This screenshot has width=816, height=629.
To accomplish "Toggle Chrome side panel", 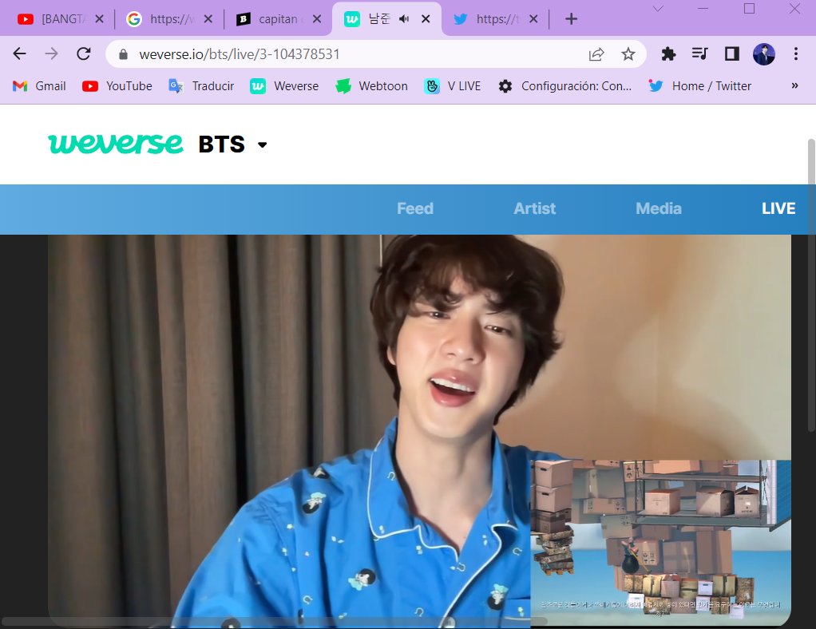I will [731, 53].
